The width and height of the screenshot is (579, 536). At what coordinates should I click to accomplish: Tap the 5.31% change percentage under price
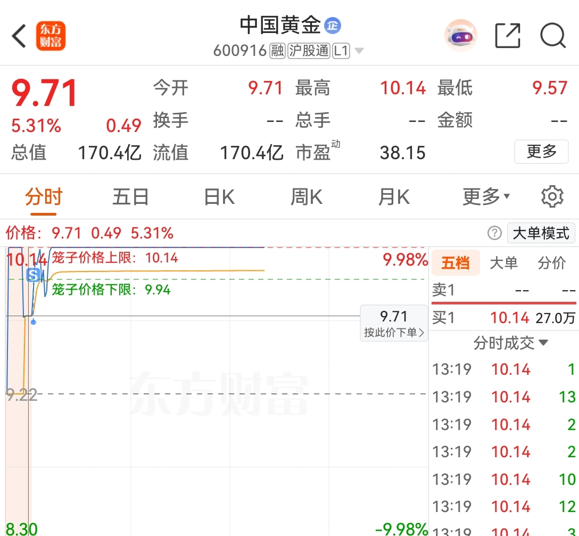click(36, 126)
